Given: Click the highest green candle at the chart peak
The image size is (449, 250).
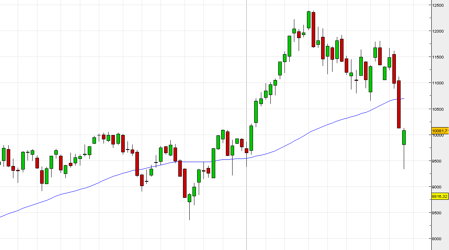Looking at the screenshot, I should (x=309, y=20).
